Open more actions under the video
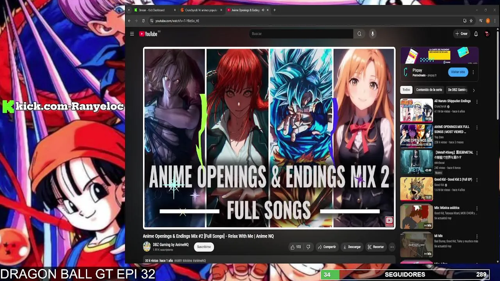 (392, 247)
